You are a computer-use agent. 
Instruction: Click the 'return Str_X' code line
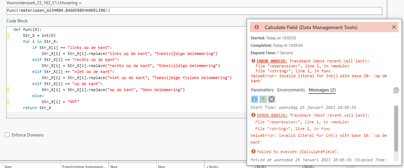point(37,108)
